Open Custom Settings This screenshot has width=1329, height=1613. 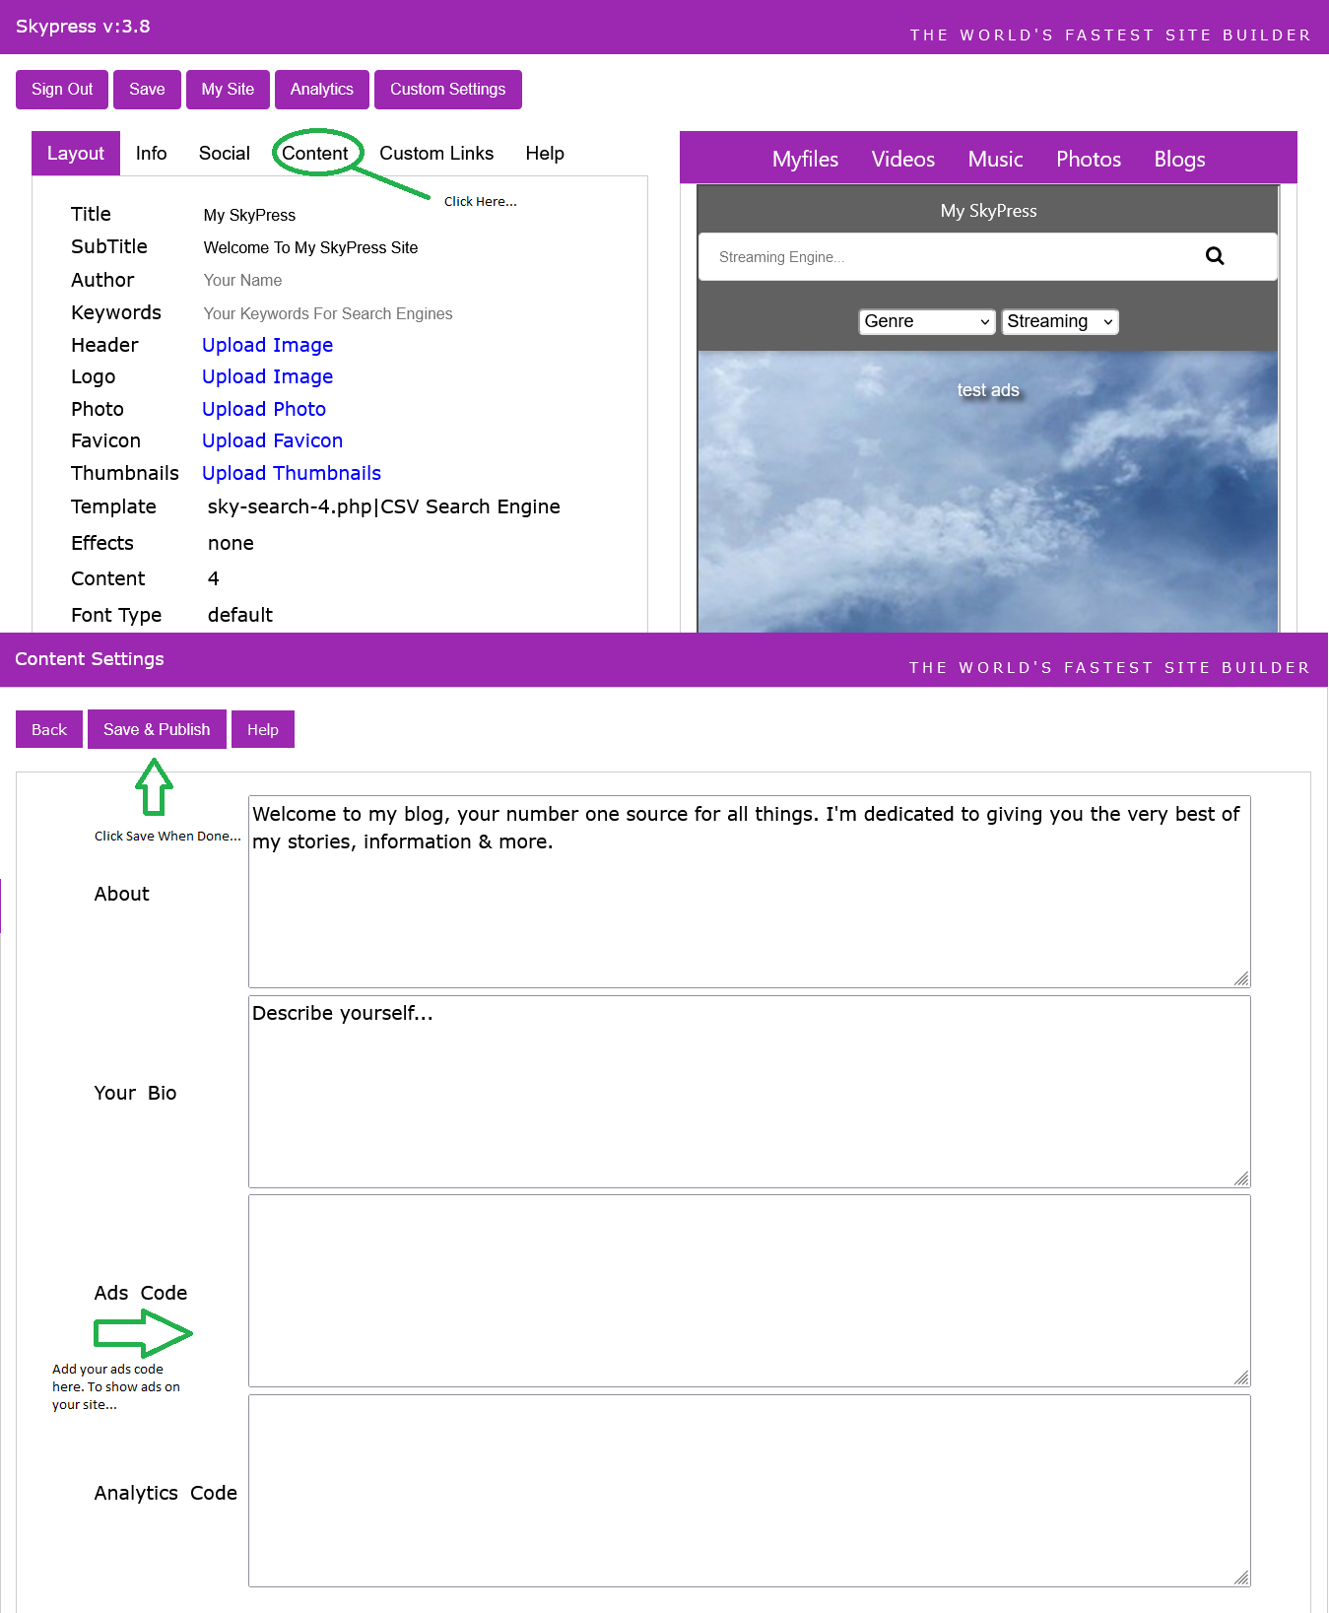point(448,90)
